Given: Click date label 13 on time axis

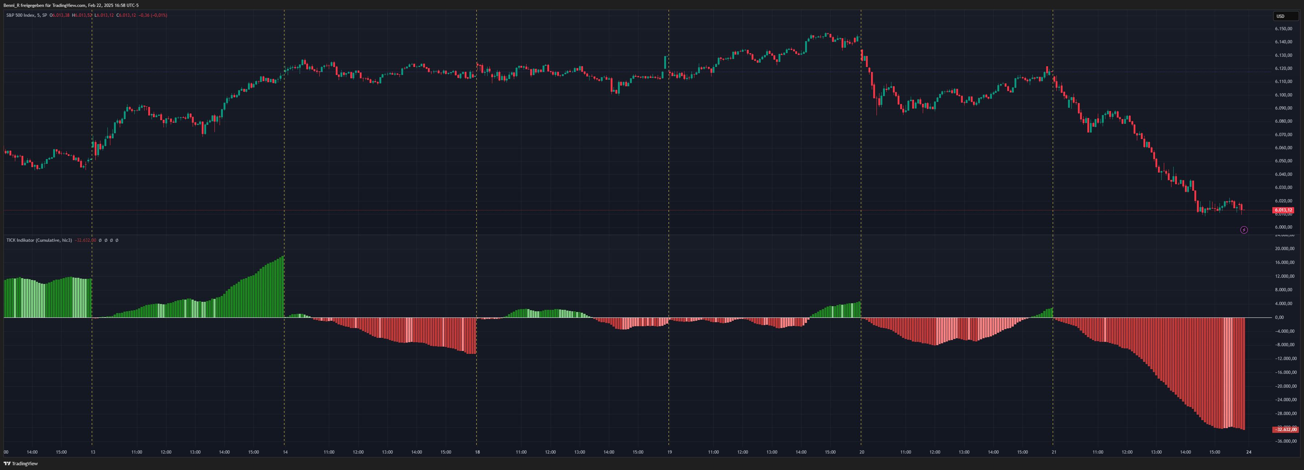Looking at the screenshot, I should (92, 452).
